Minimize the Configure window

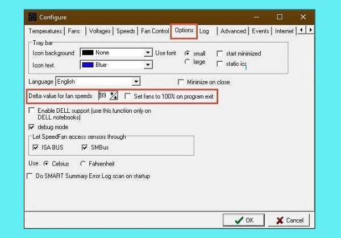tap(257, 17)
